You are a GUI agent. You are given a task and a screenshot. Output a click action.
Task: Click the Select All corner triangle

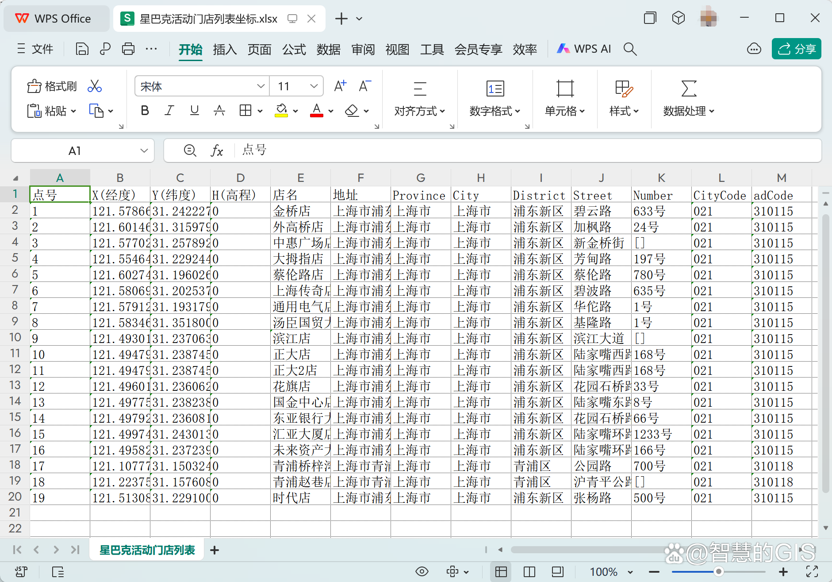pos(15,178)
